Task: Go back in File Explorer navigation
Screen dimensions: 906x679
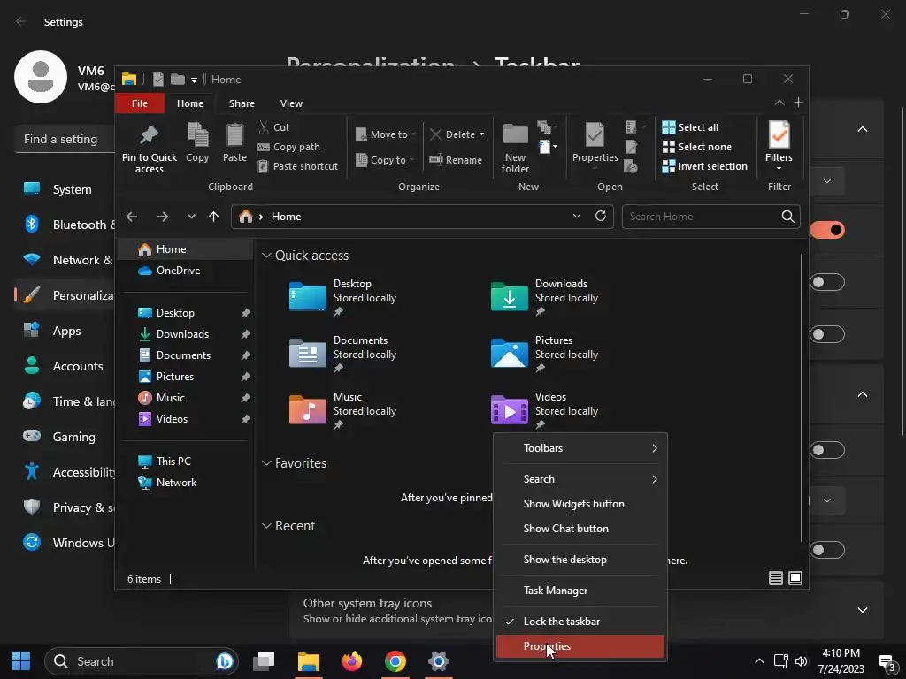Action: point(132,217)
